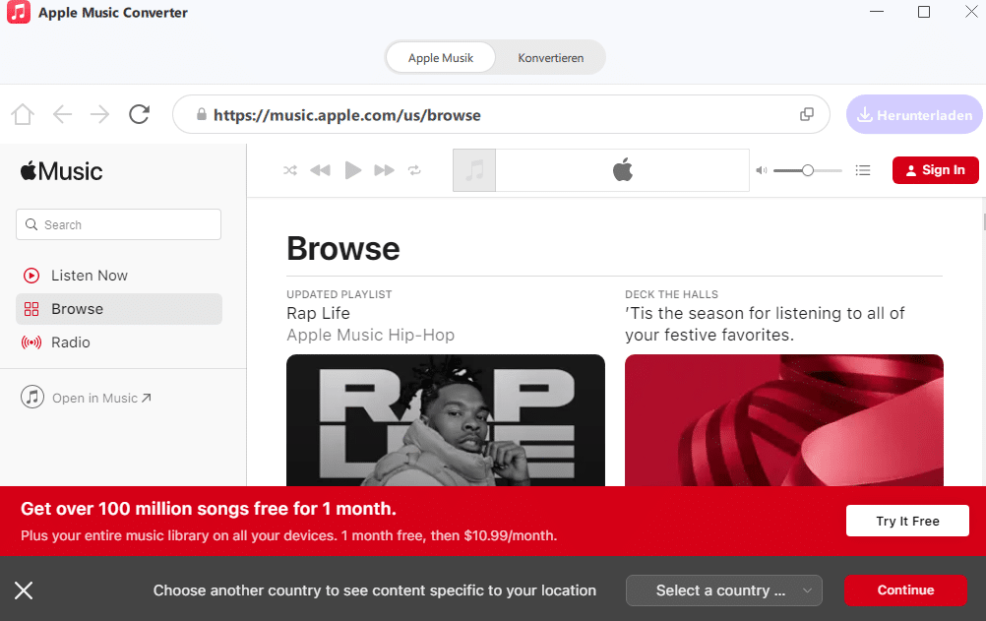Click the Sign In button

(x=935, y=170)
